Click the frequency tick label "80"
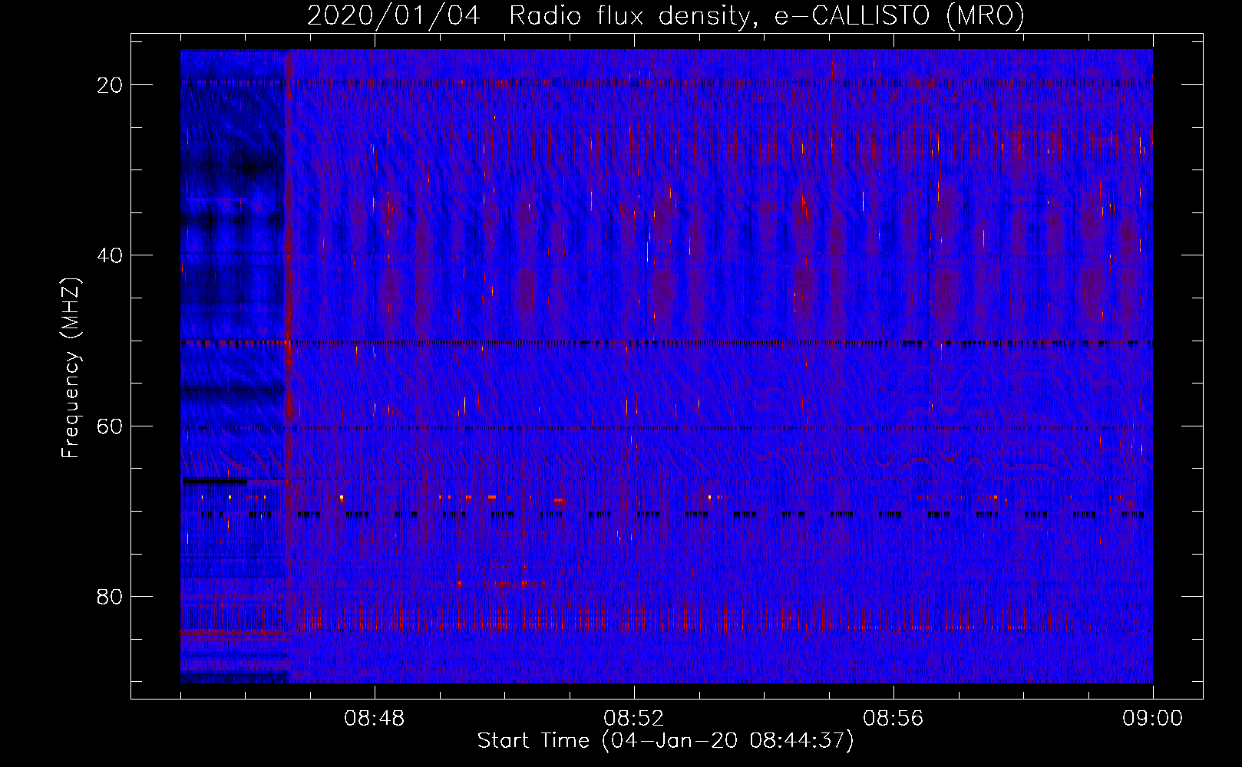 coord(110,596)
